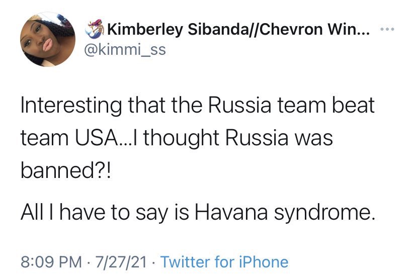Click the 8:09 PM timestamp
416x276 pixels.
(x=50, y=261)
